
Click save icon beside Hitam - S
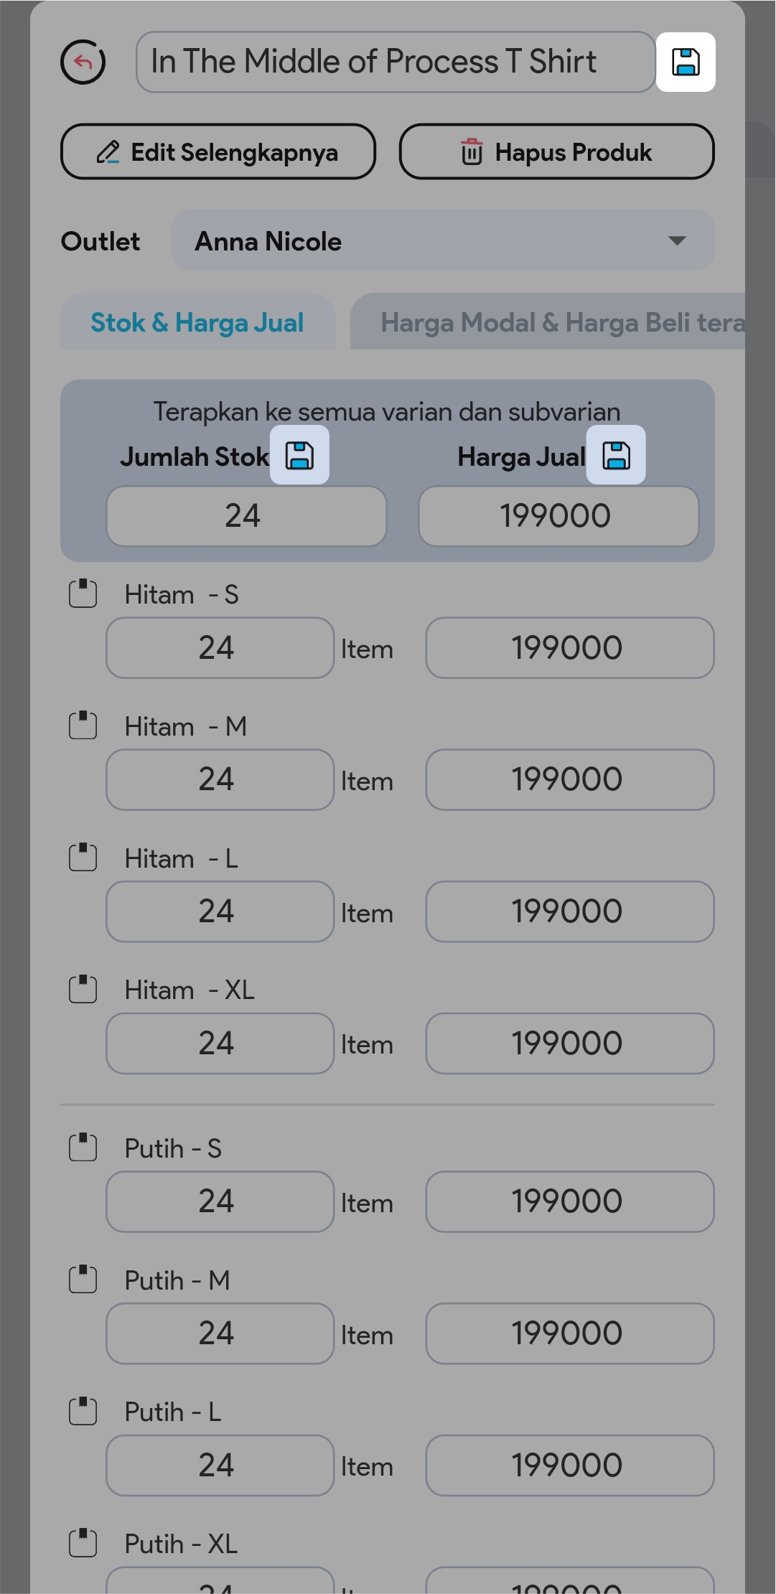[x=83, y=594]
